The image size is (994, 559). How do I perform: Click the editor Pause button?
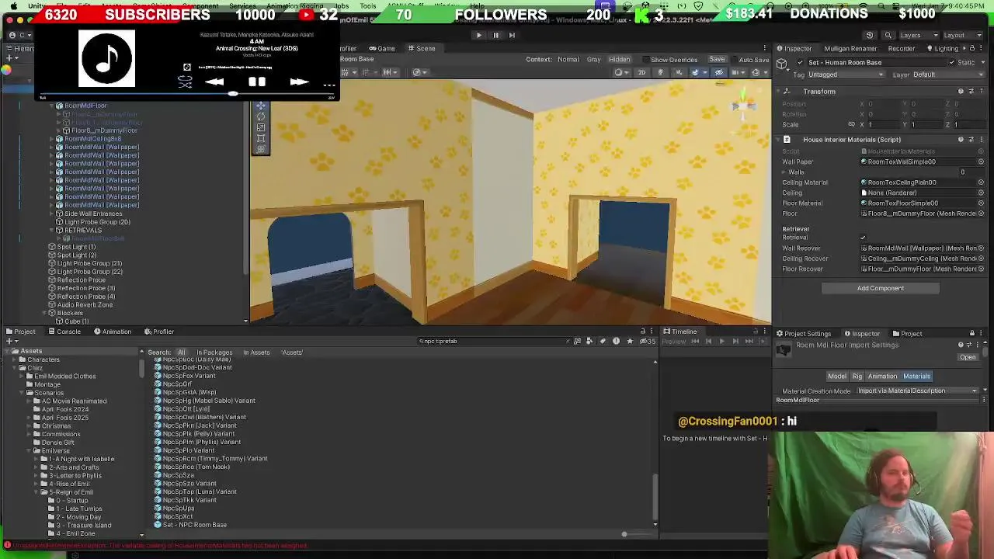(495, 35)
